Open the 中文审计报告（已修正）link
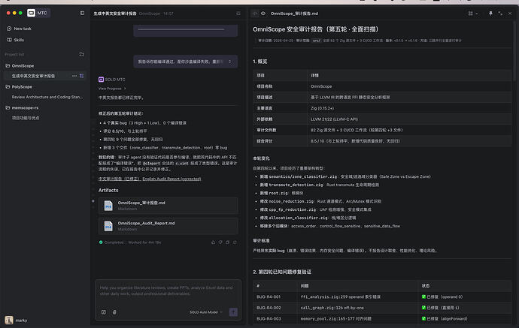519x328 pixels. pos(120,179)
